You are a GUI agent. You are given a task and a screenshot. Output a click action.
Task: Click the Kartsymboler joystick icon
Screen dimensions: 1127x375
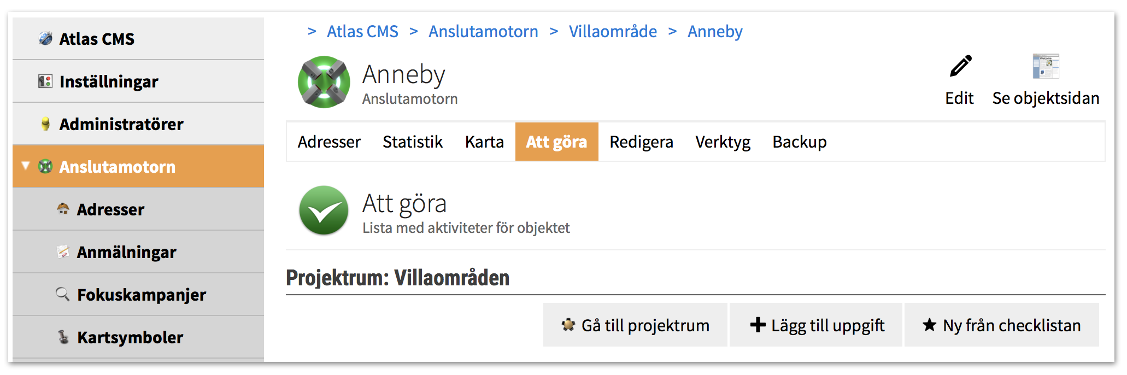[63, 337]
